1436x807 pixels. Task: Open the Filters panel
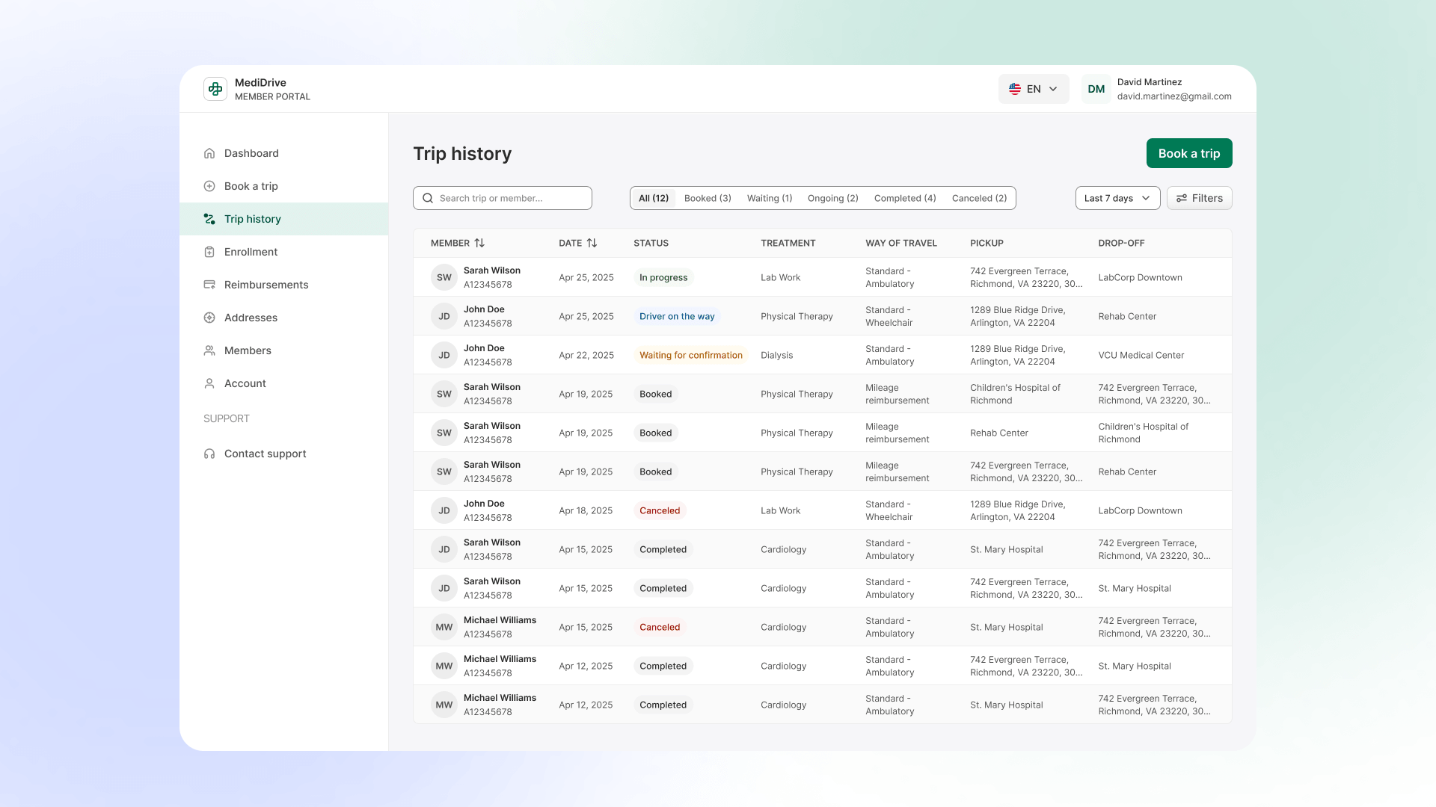point(1199,198)
